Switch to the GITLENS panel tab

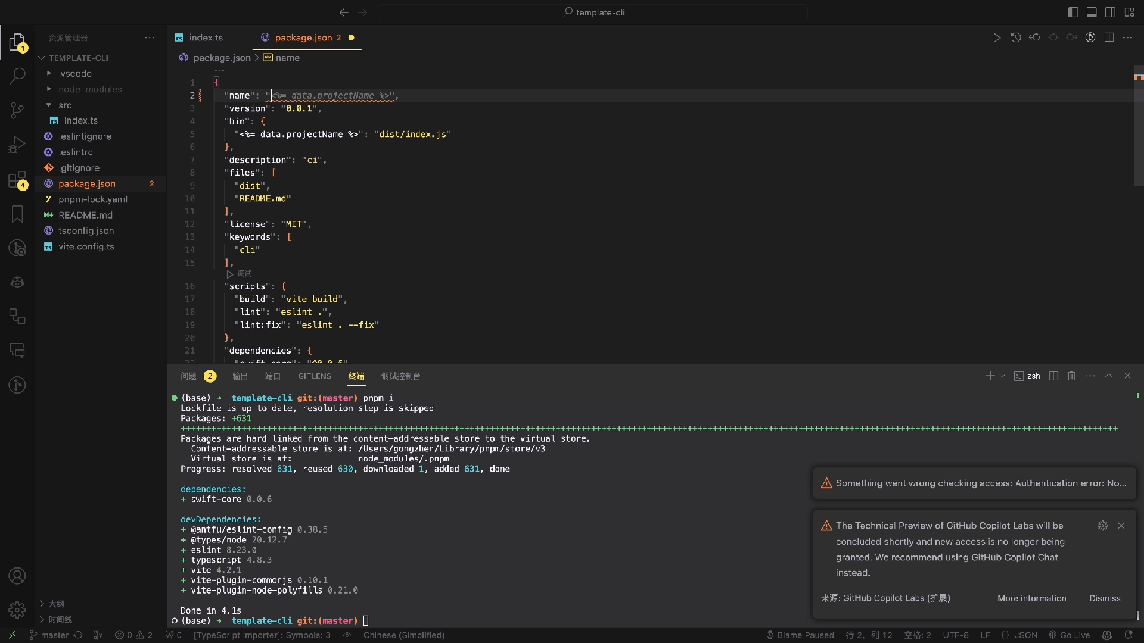coord(315,376)
